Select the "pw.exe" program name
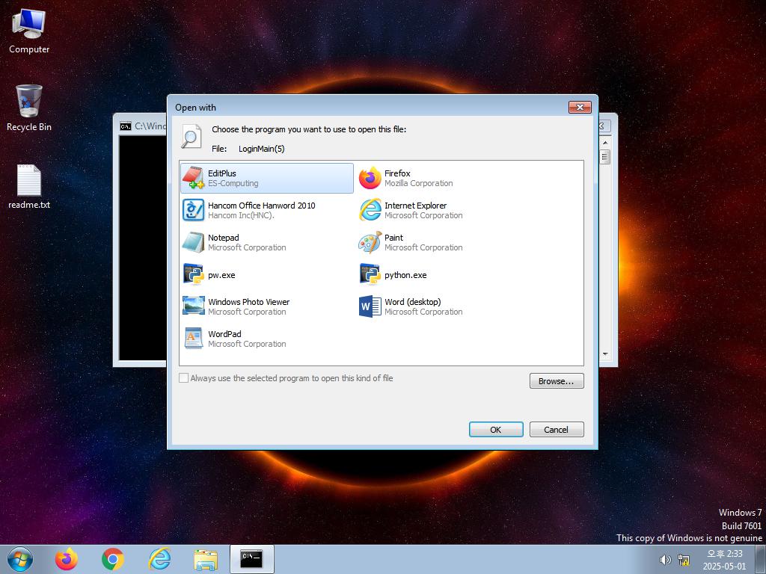 pos(221,275)
